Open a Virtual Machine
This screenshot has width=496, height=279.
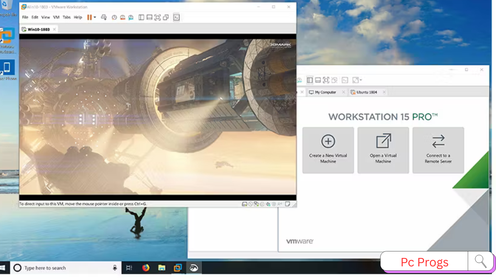click(x=383, y=150)
